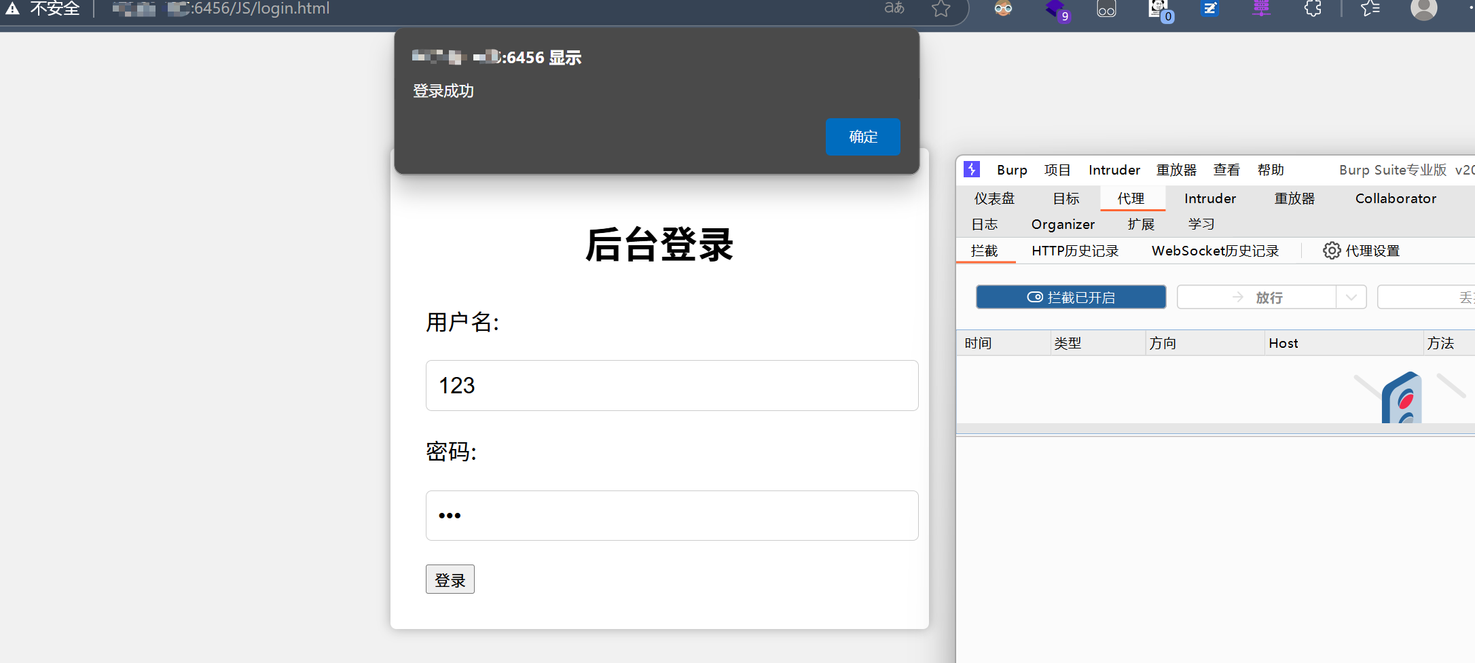Click the username input field
Screen dimensions: 1475x663
pos(672,385)
